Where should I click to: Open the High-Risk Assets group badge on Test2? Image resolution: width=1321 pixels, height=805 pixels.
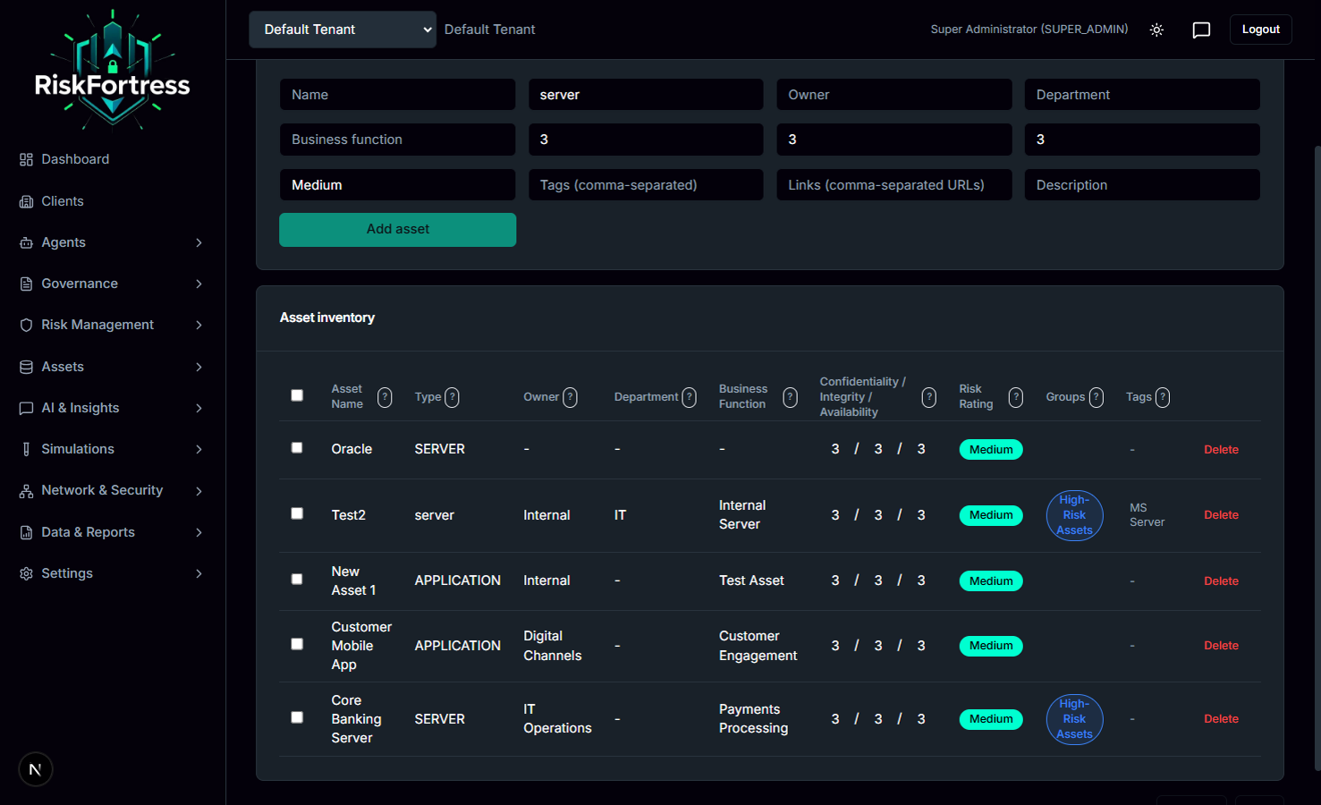[x=1074, y=515]
